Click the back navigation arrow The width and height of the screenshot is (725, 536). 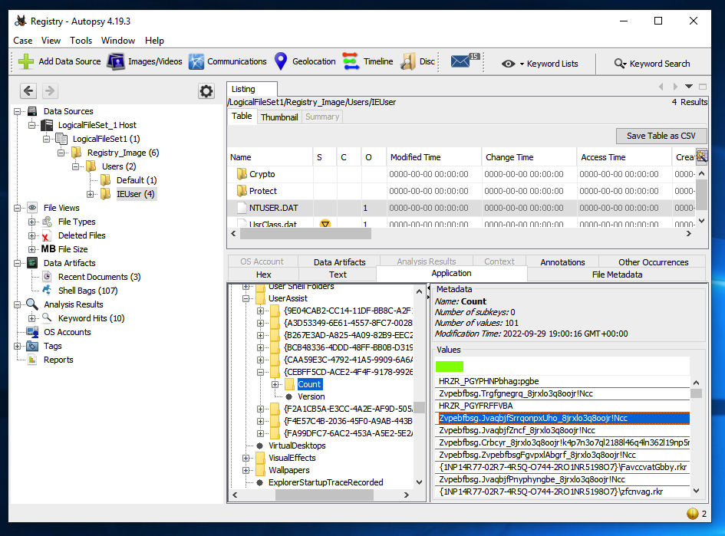pyautogui.click(x=28, y=91)
